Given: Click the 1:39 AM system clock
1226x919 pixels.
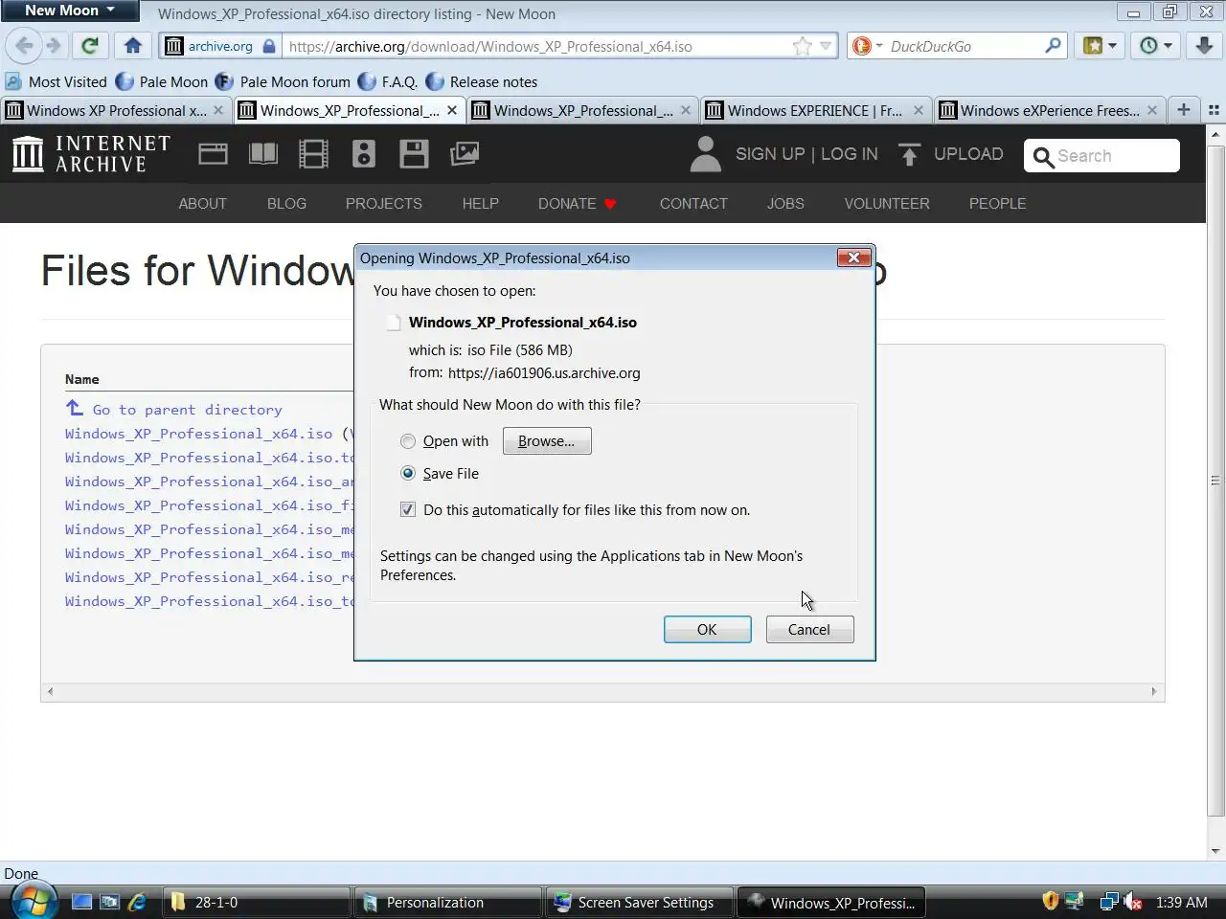Looking at the screenshot, I should 1181,902.
